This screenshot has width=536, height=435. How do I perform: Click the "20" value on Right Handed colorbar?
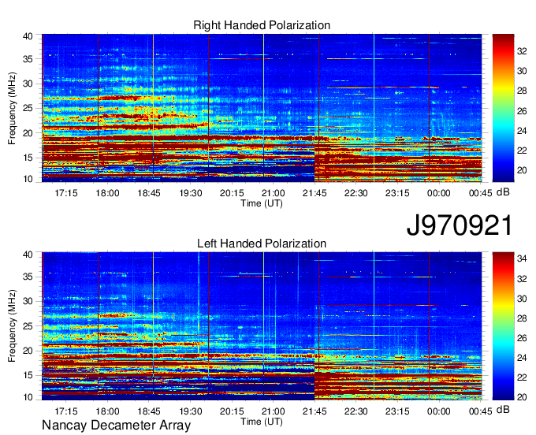(522, 170)
